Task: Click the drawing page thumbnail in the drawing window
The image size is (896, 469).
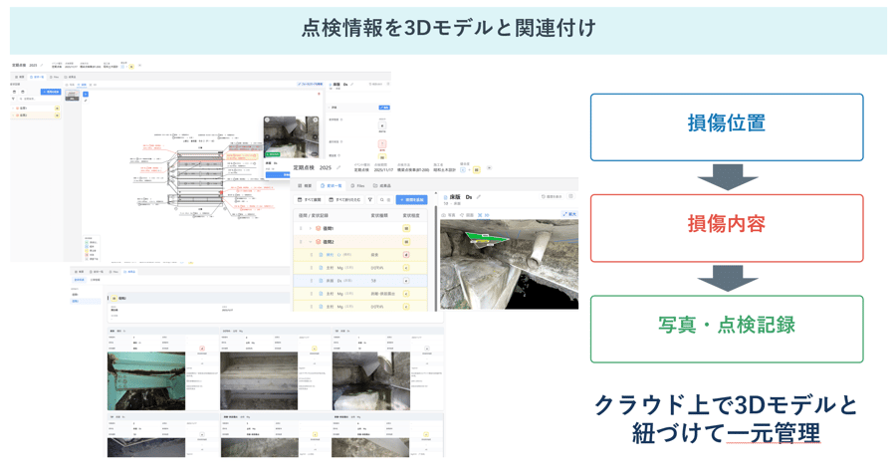Action: pos(72,95)
